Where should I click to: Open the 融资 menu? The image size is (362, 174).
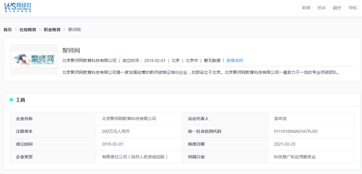pos(337,8)
